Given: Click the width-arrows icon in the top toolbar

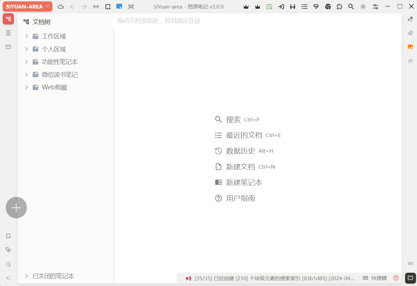Looking at the screenshot, I should [96, 6].
